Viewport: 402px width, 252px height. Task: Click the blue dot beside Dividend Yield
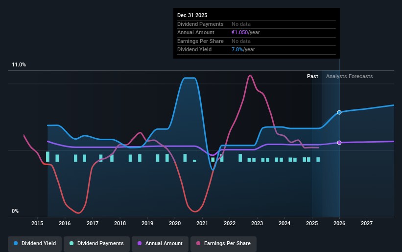(x=16, y=243)
